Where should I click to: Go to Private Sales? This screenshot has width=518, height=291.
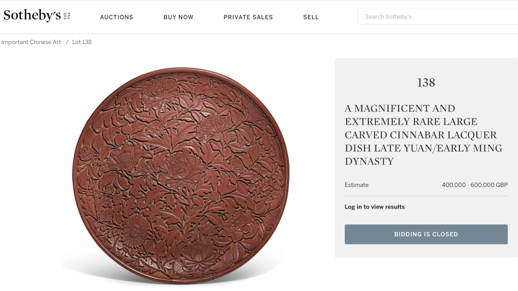[x=248, y=17]
